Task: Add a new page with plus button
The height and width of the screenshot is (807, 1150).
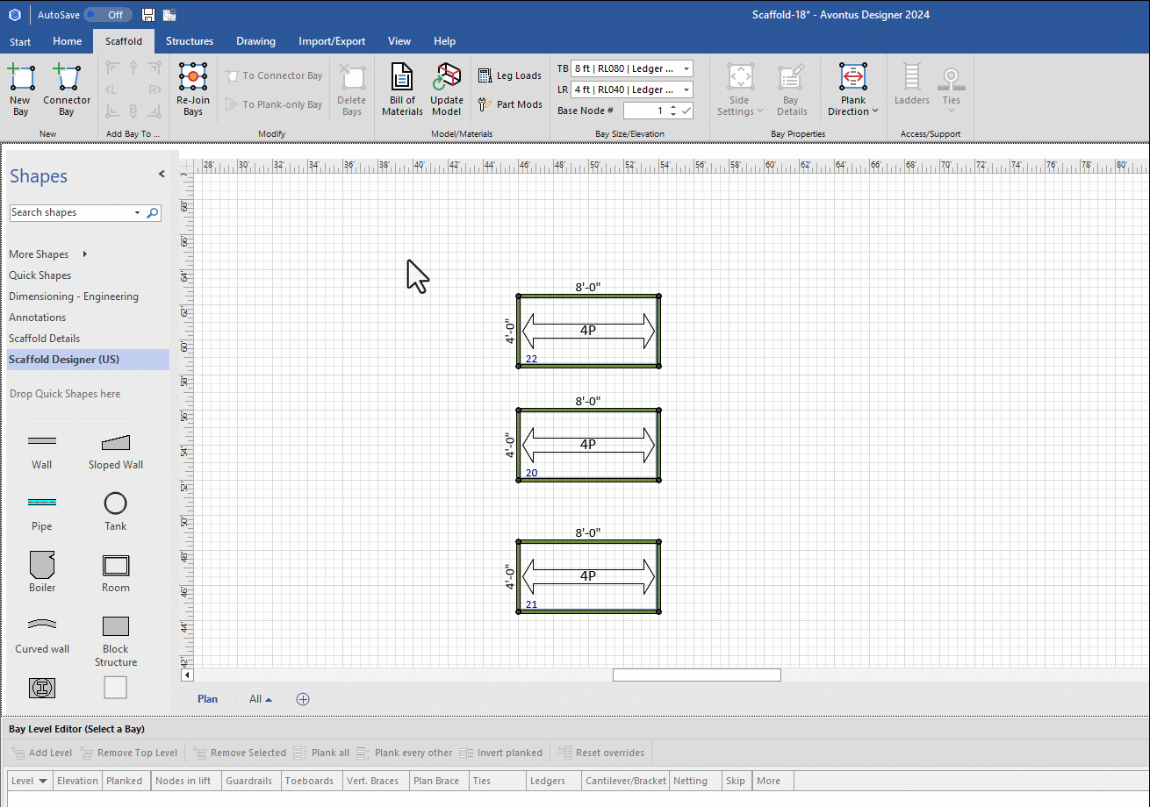Action: point(303,699)
